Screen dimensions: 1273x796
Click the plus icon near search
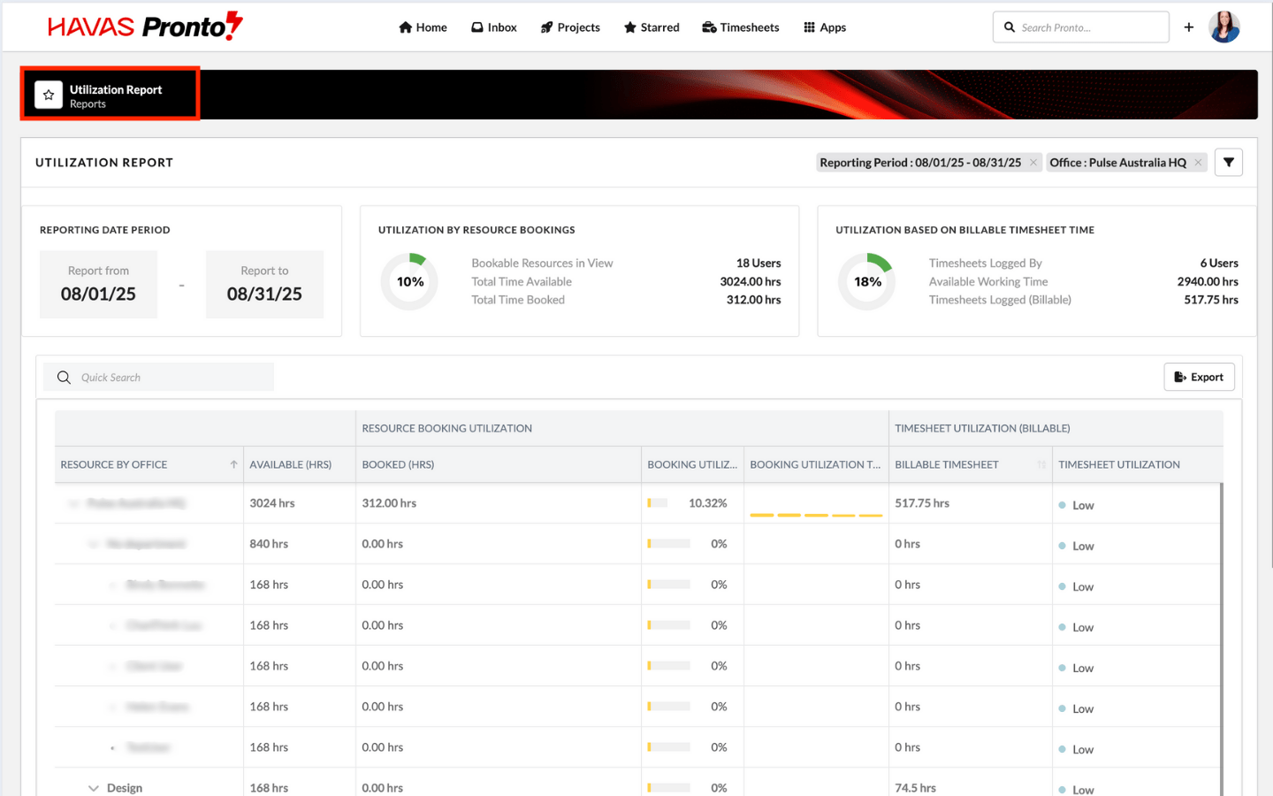[1189, 27]
